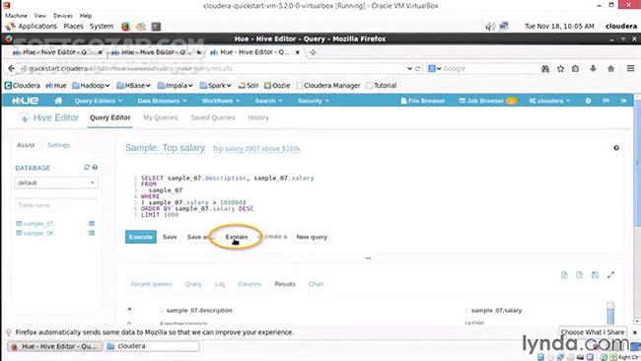The image size is (641, 361).
Task: Preview sample_08 table via its list icon
Action: [92, 233]
